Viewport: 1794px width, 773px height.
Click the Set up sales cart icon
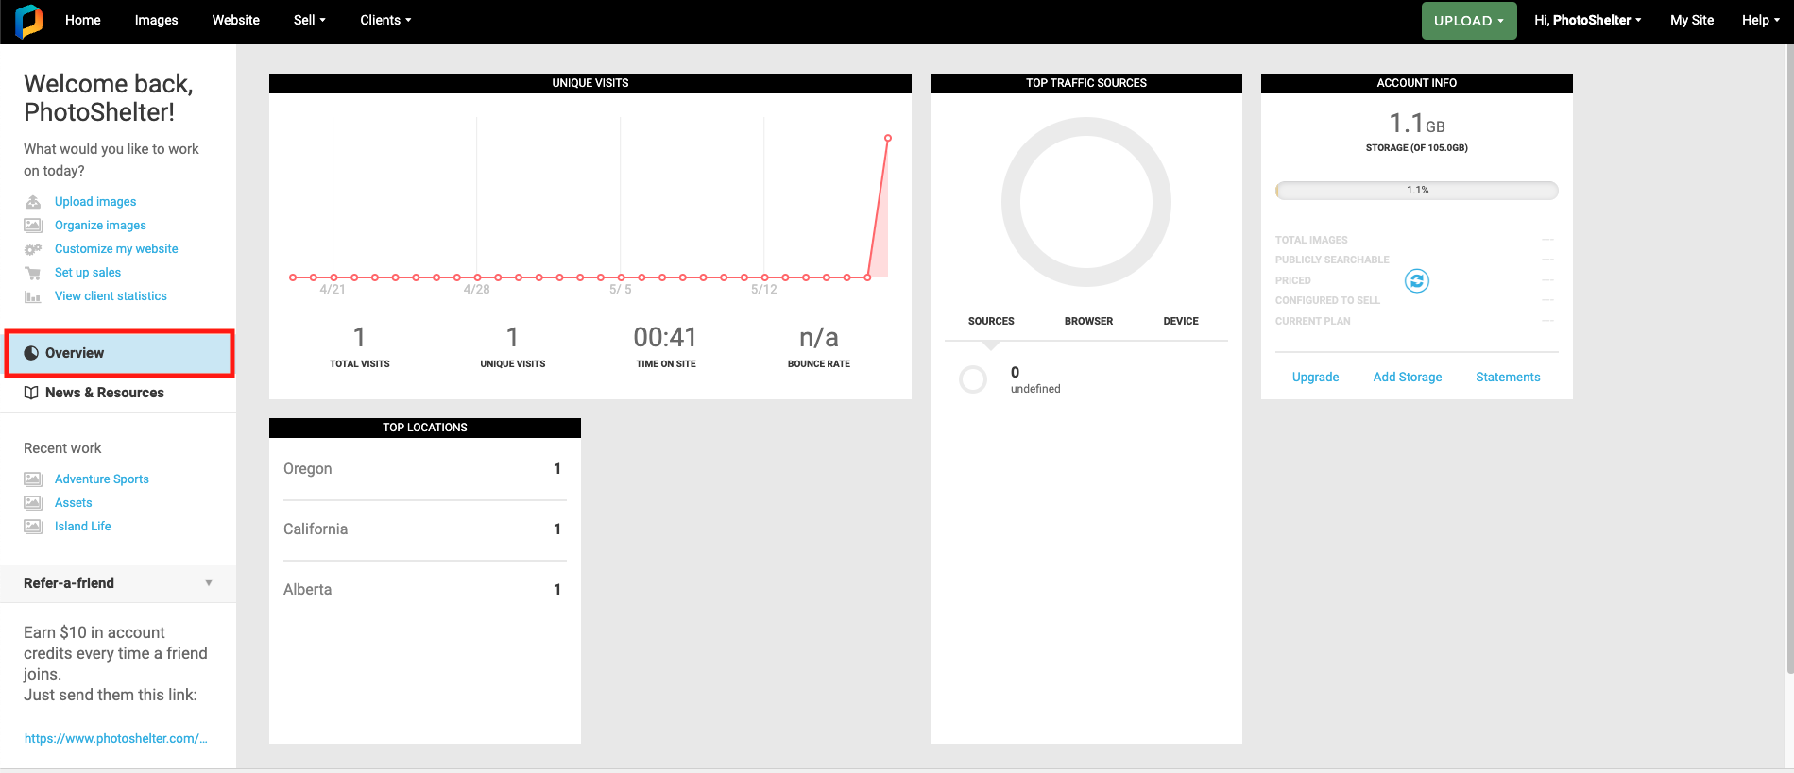pyautogui.click(x=33, y=273)
